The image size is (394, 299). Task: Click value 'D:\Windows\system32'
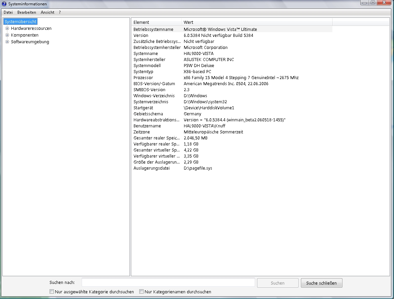click(x=205, y=102)
